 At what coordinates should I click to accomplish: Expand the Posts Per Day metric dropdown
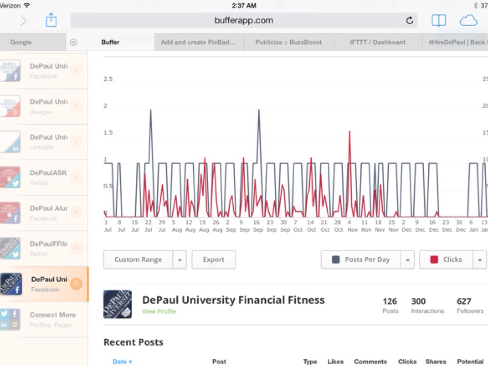[407, 260]
